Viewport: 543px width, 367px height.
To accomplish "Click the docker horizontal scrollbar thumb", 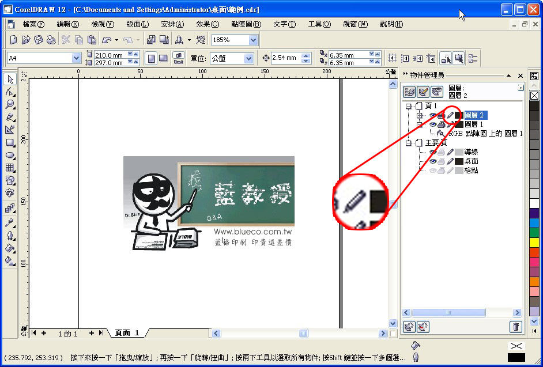I will click(x=448, y=313).
